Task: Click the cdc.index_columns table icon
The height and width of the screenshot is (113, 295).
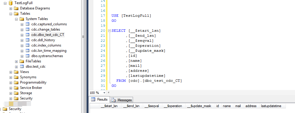Action: tap(27, 45)
